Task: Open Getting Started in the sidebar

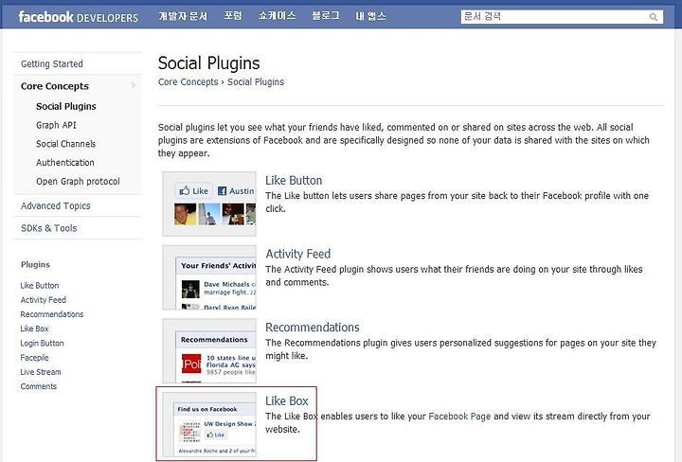Action: coord(52,63)
